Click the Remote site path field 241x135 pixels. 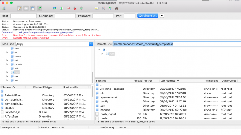pos(177,44)
